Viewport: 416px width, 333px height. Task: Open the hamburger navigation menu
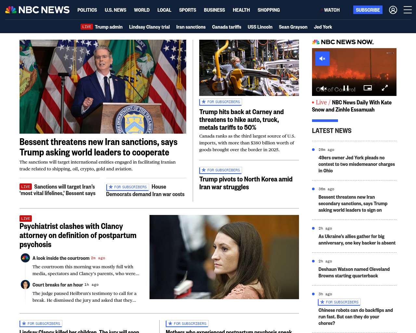coord(408,10)
